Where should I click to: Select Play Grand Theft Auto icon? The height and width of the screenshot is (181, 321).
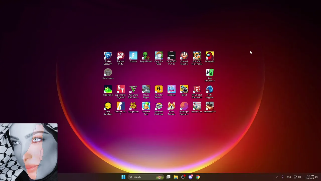pos(133,92)
